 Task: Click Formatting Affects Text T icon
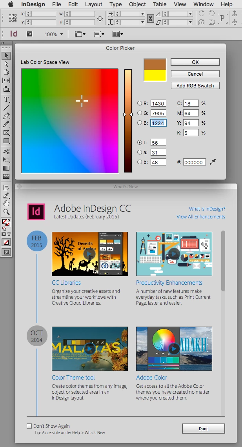9,234
